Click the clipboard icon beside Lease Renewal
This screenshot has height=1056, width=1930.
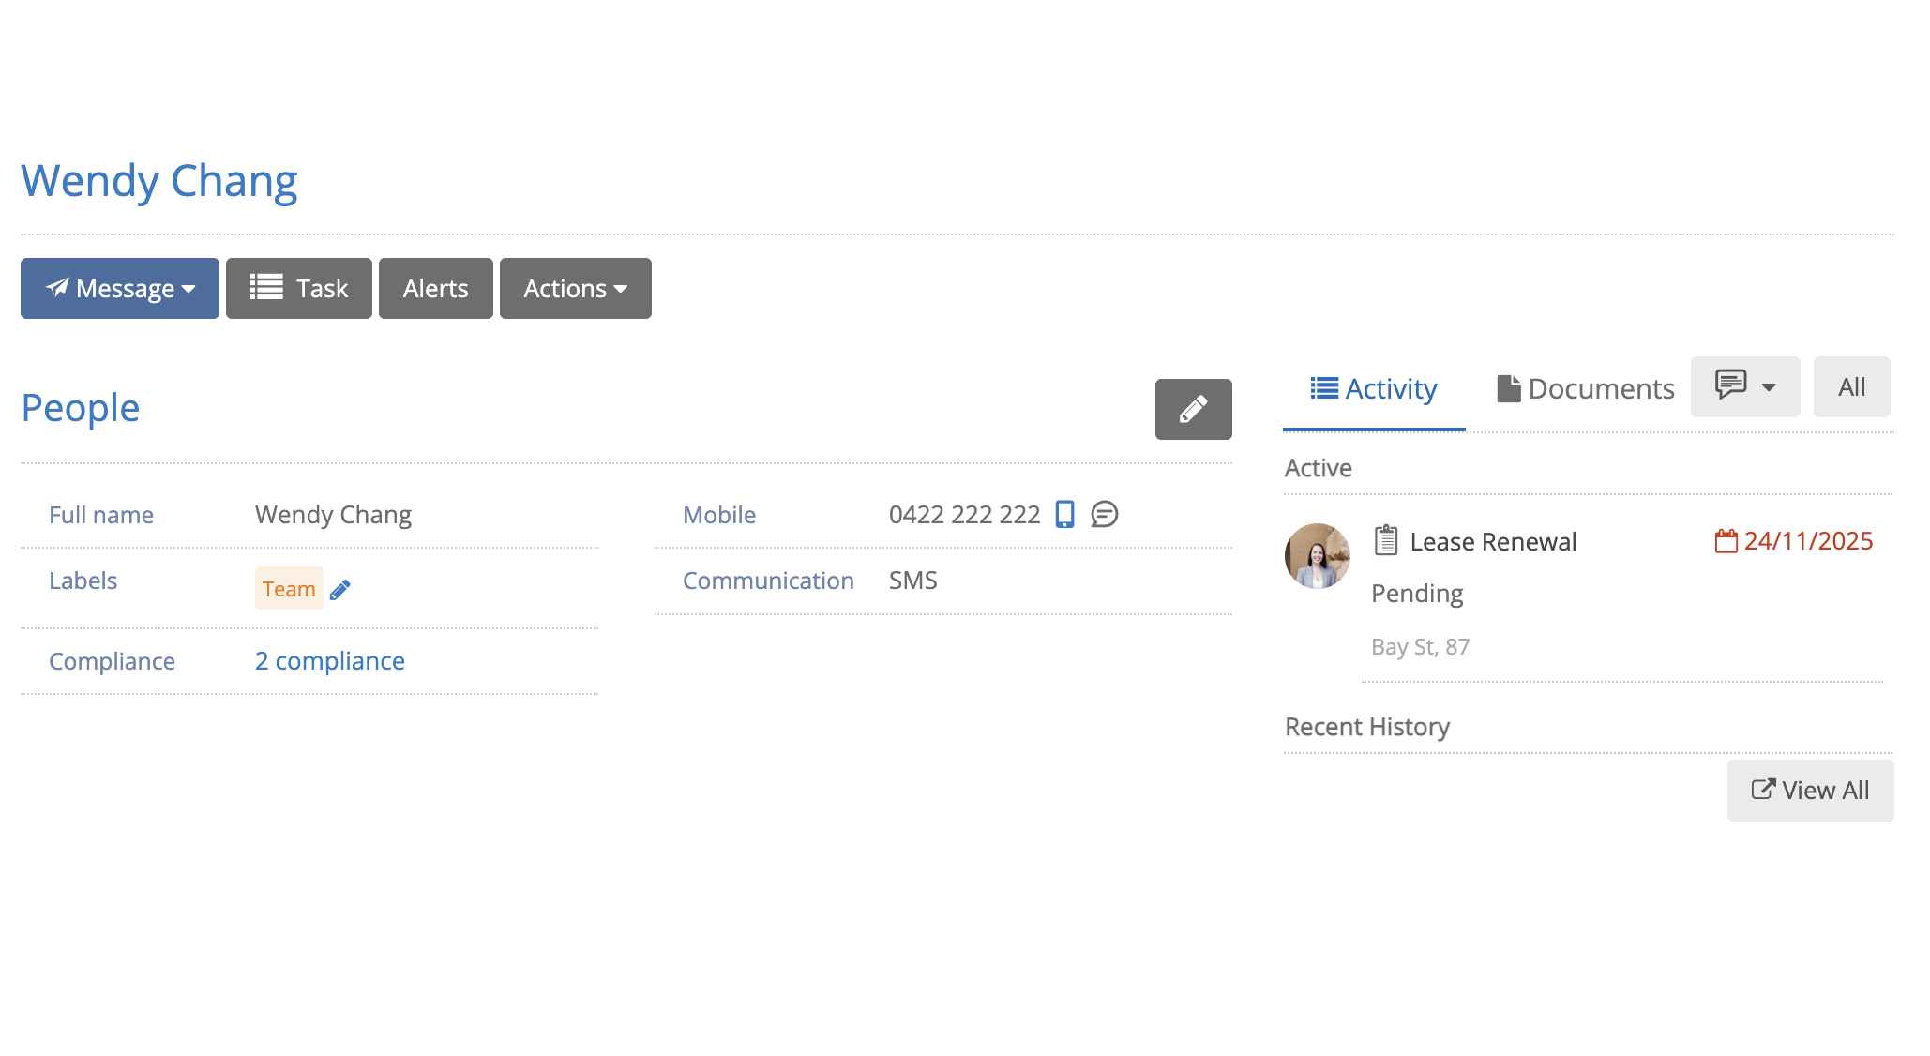tap(1386, 540)
